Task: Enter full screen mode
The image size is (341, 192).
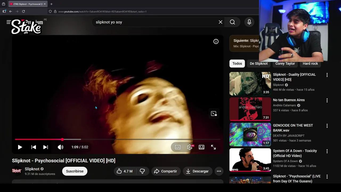Action: pyautogui.click(x=213, y=147)
